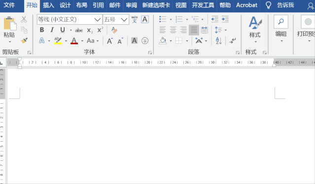Open the font size 五号 dropdown
The height and width of the screenshot is (184, 315).
pyautogui.click(x=124, y=20)
